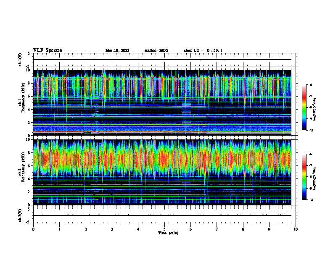Screen dimensions: 333x257
Task: Click the "-10" label on ch.2 color bar
Action: (x=311, y=200)
